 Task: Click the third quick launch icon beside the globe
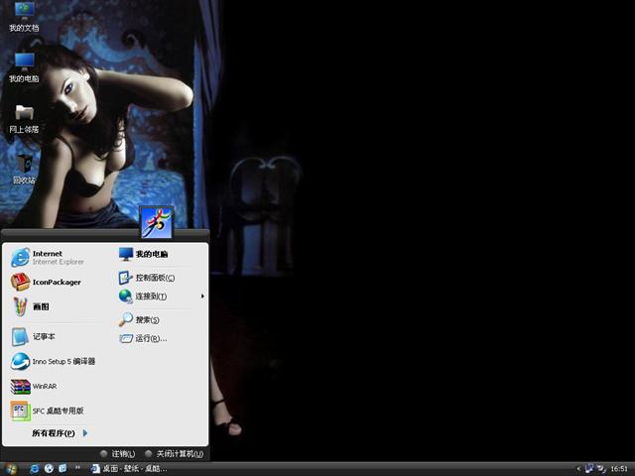(63, 469)
